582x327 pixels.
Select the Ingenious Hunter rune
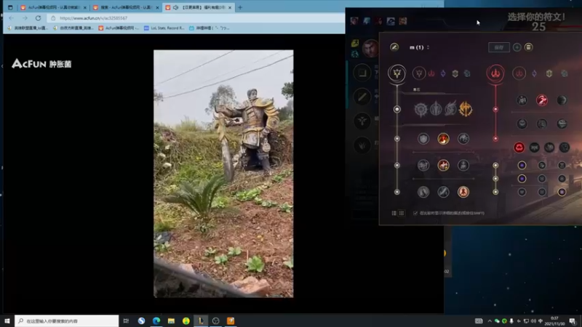pyautogui.click(x=535, y=148)
